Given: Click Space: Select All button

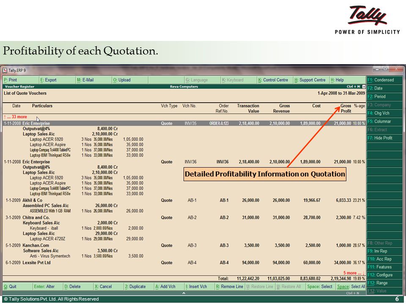Looking at the screenshot, I should point(351,286).
